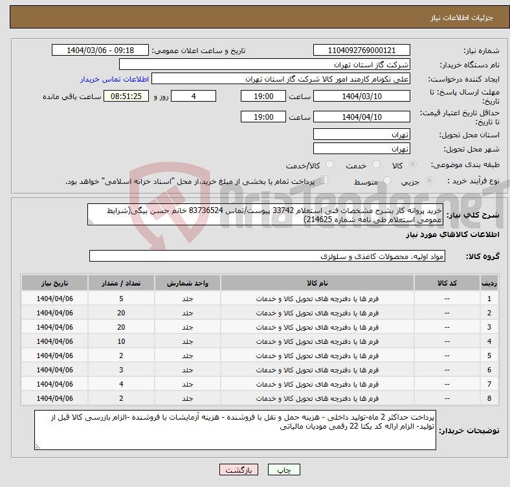The image size is (510, 487).
Task: Click the quantity 10 in row 4
Action: (121, 341)
